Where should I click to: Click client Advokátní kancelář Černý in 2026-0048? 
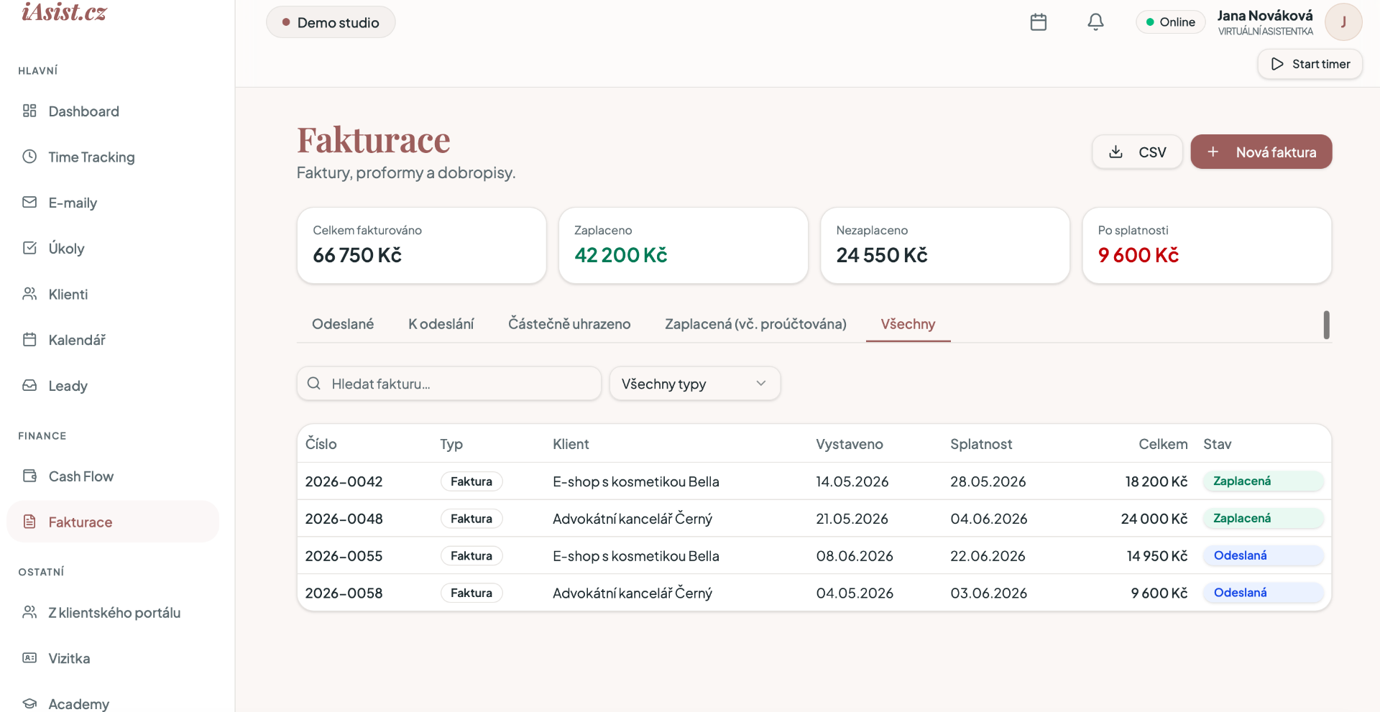[x=632, y=518]
